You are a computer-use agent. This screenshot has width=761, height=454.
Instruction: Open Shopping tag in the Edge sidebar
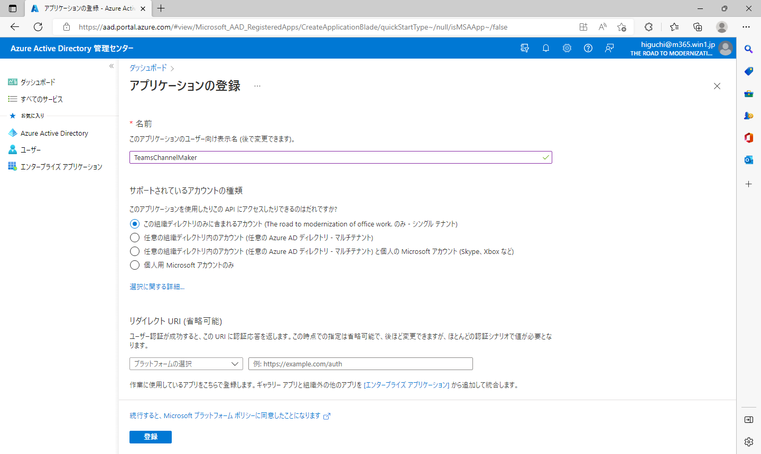click(x=749, y=71)
